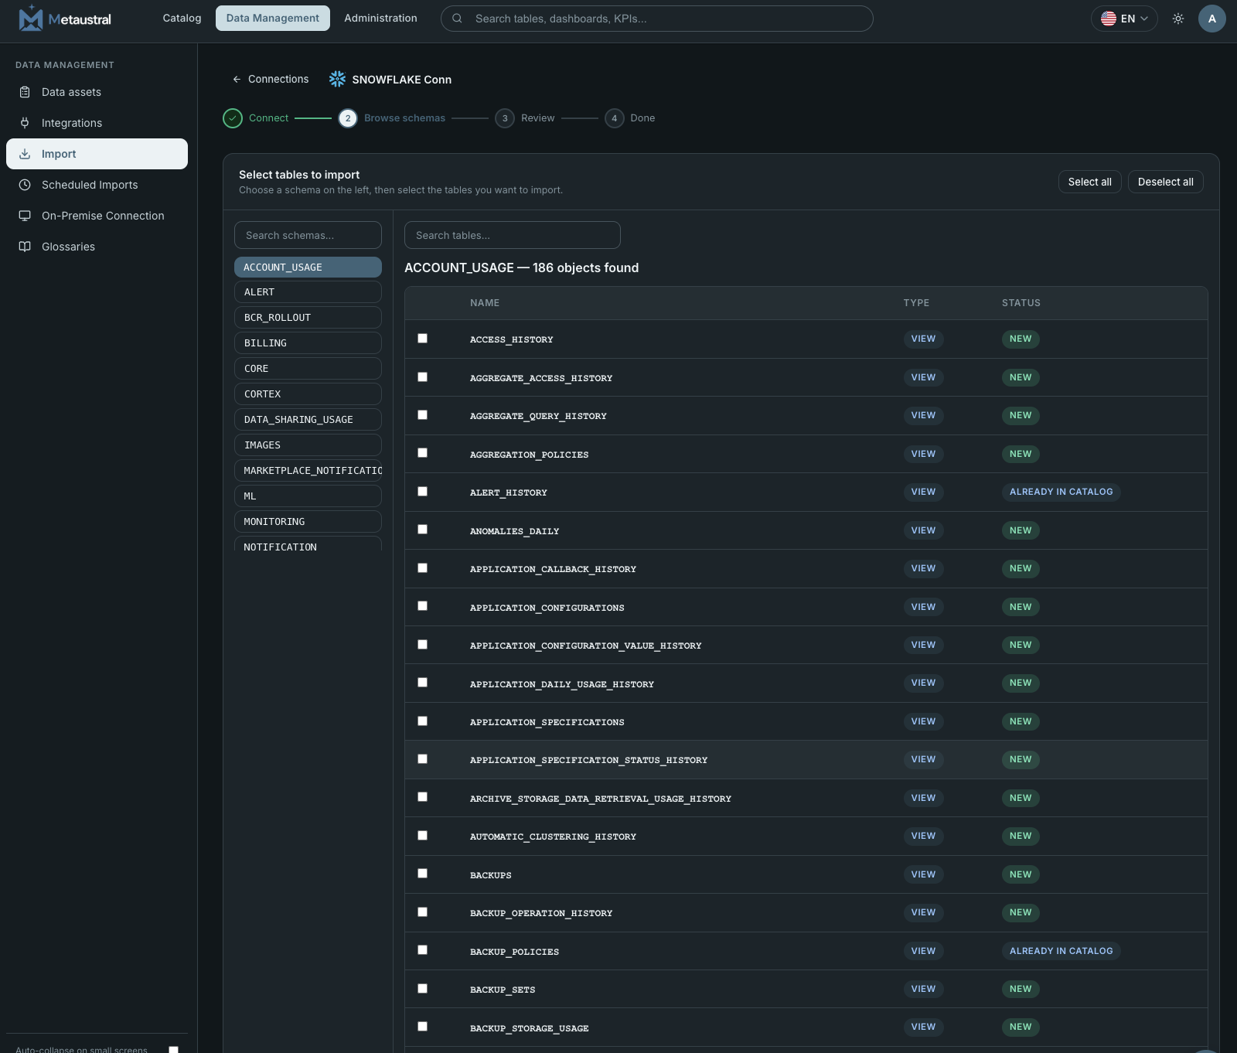The height and width of the screenshot is (1053, 1237).
Task: Click the Glossaries book icon
Action: click(25, 247)
